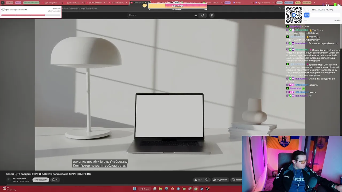Viewport: 342px width, 192px height.
Task: Open Microsoft Edge from the taskbar
Action: point(166,189)
